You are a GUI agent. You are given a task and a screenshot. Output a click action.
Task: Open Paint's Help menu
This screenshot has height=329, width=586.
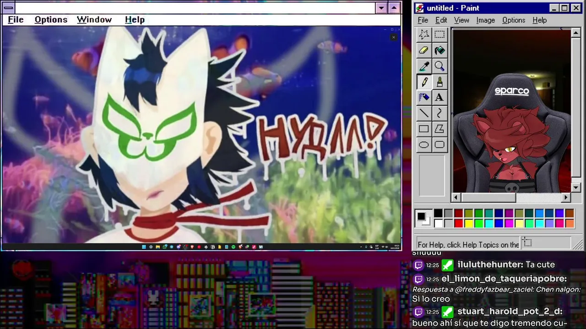point(539,20)
